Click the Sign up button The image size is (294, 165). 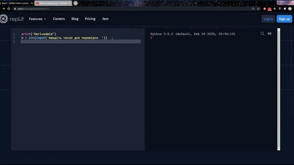click(284, 19)
